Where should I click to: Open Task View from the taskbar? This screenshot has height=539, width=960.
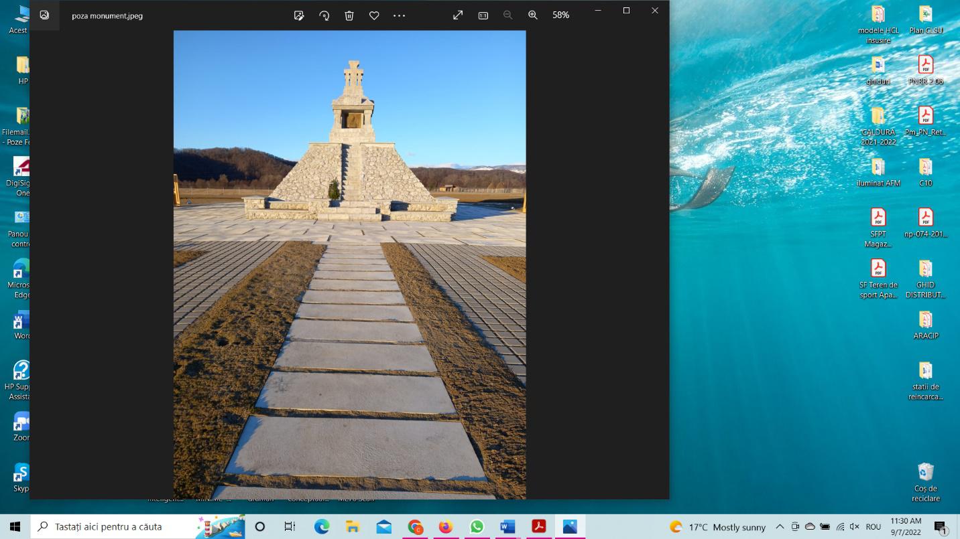pyautogui.click(x=290, y=527)
